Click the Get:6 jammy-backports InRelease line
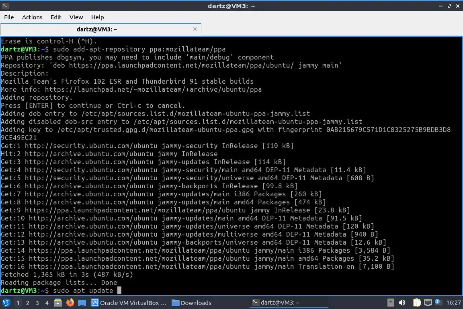 click(x=150, y=186)
